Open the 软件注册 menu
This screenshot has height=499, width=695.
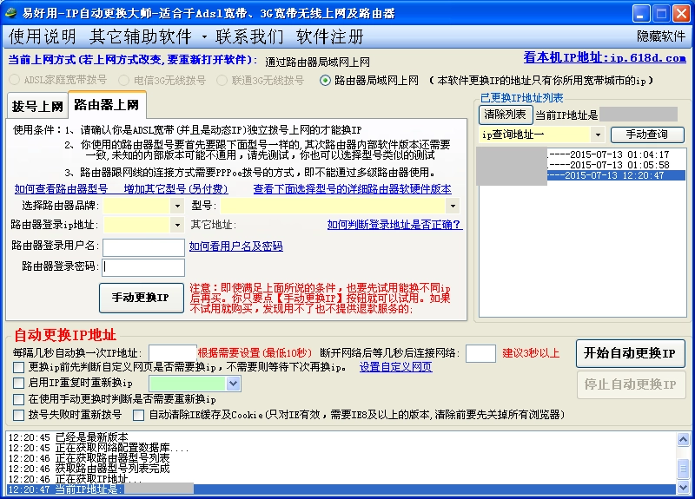click(330, 36)
